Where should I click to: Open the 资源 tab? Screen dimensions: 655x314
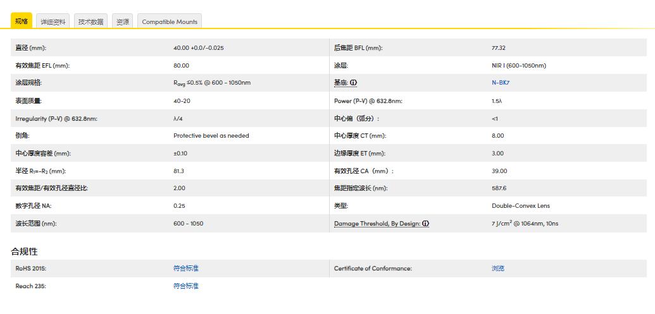pyautogui.click(x=122, y=21)
